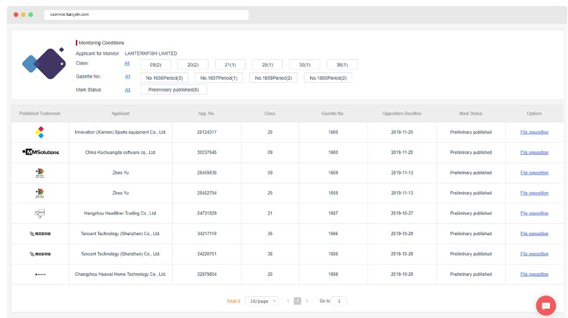
Task: Select All for Gazette No. filter
Action: 127,76
